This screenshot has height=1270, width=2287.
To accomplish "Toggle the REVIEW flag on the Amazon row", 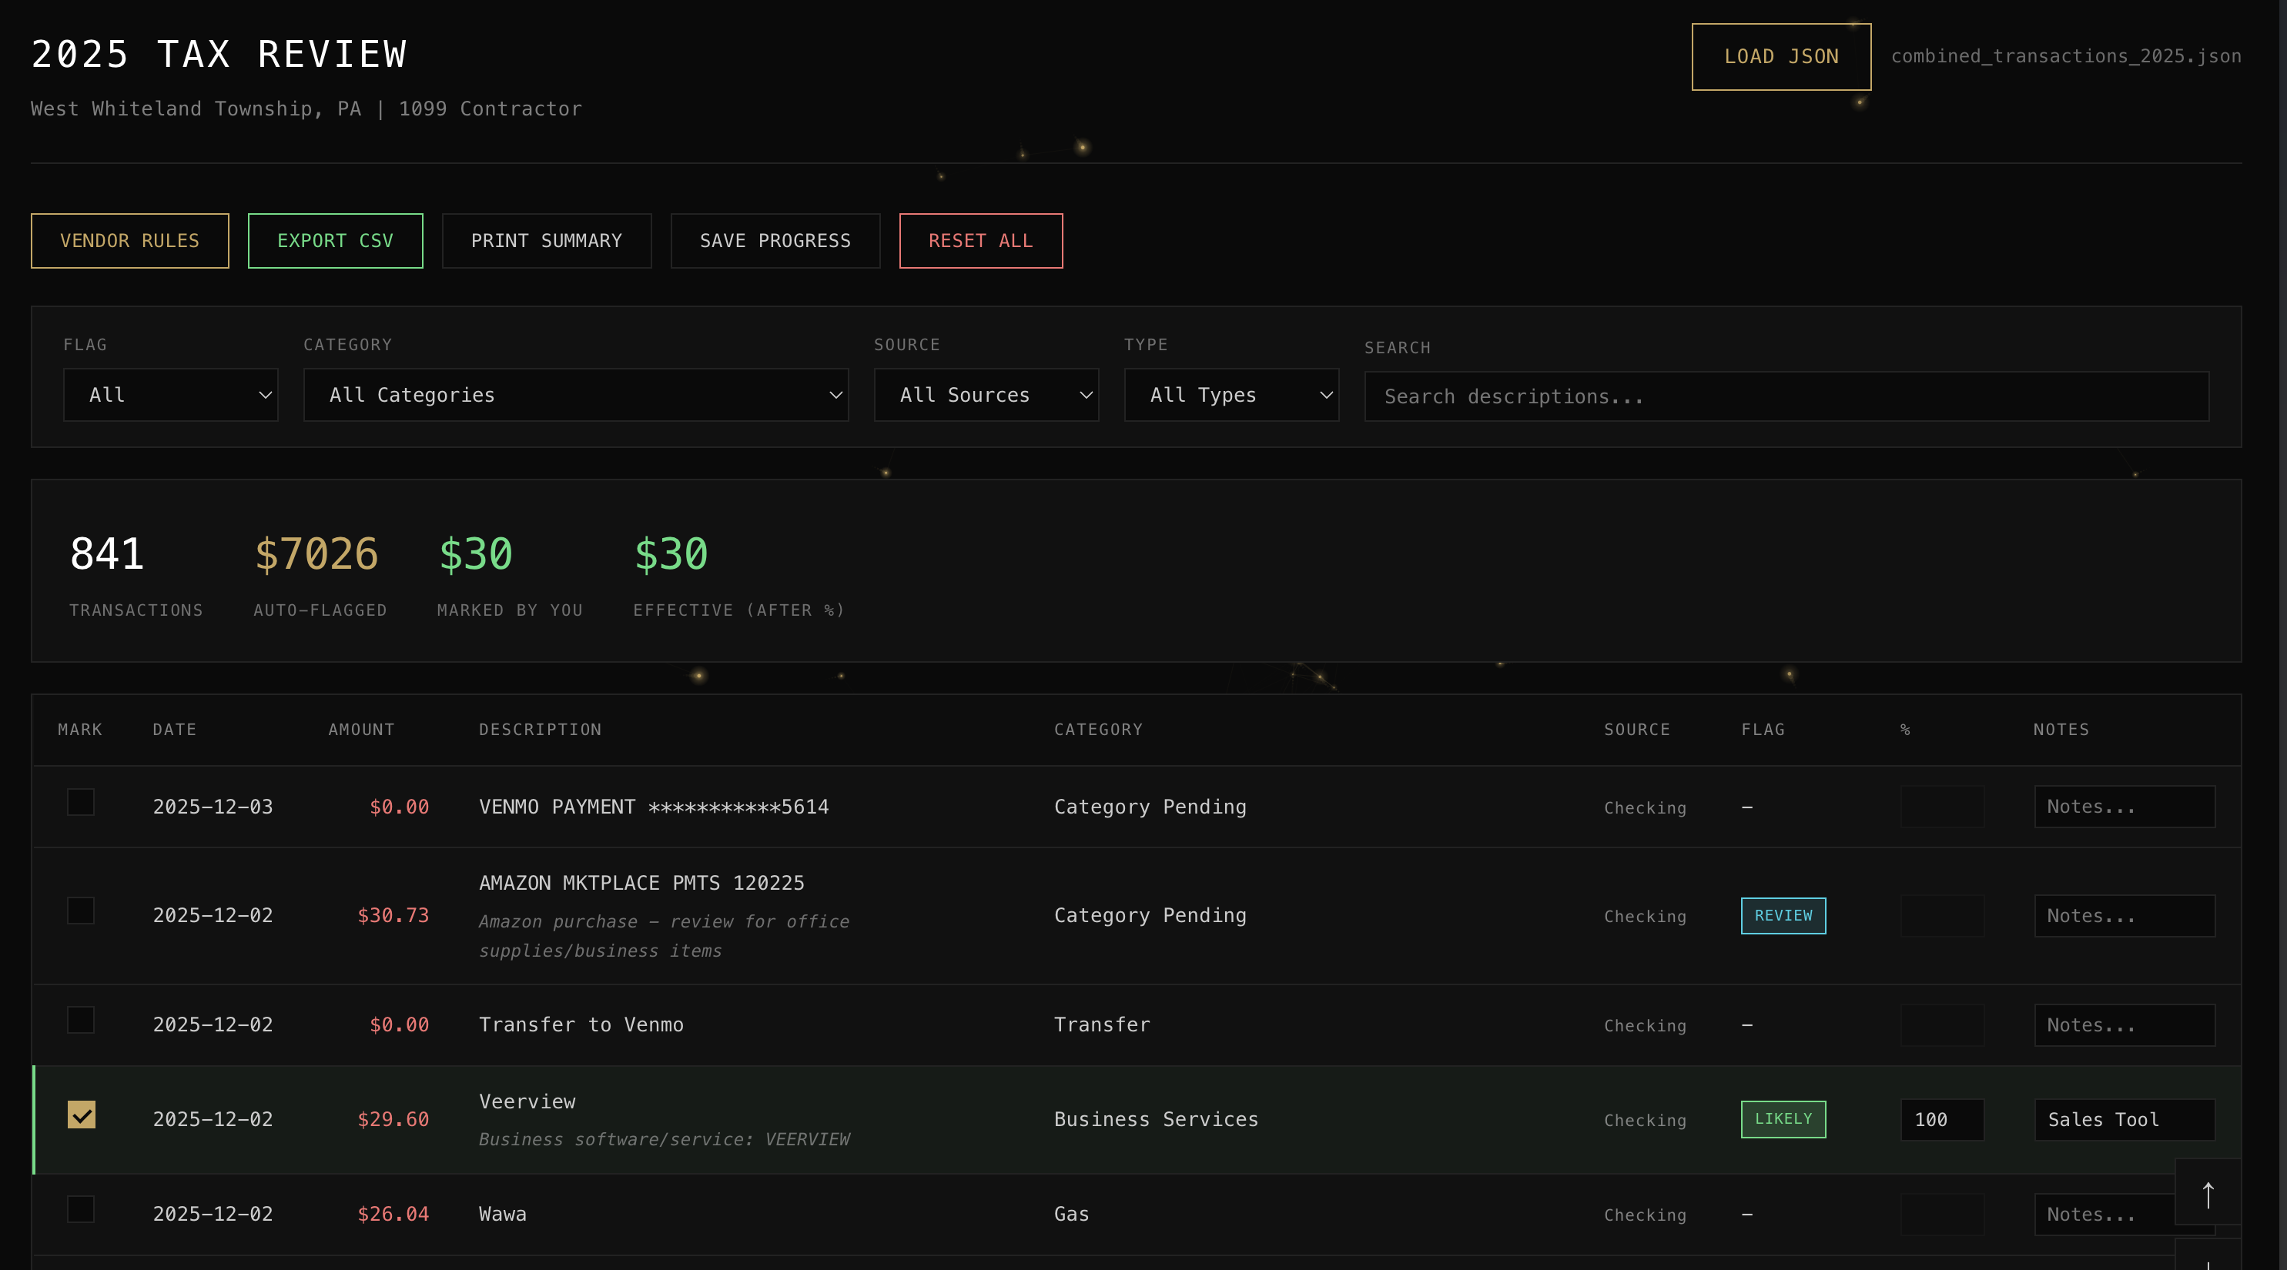I will click(1783, 915).
